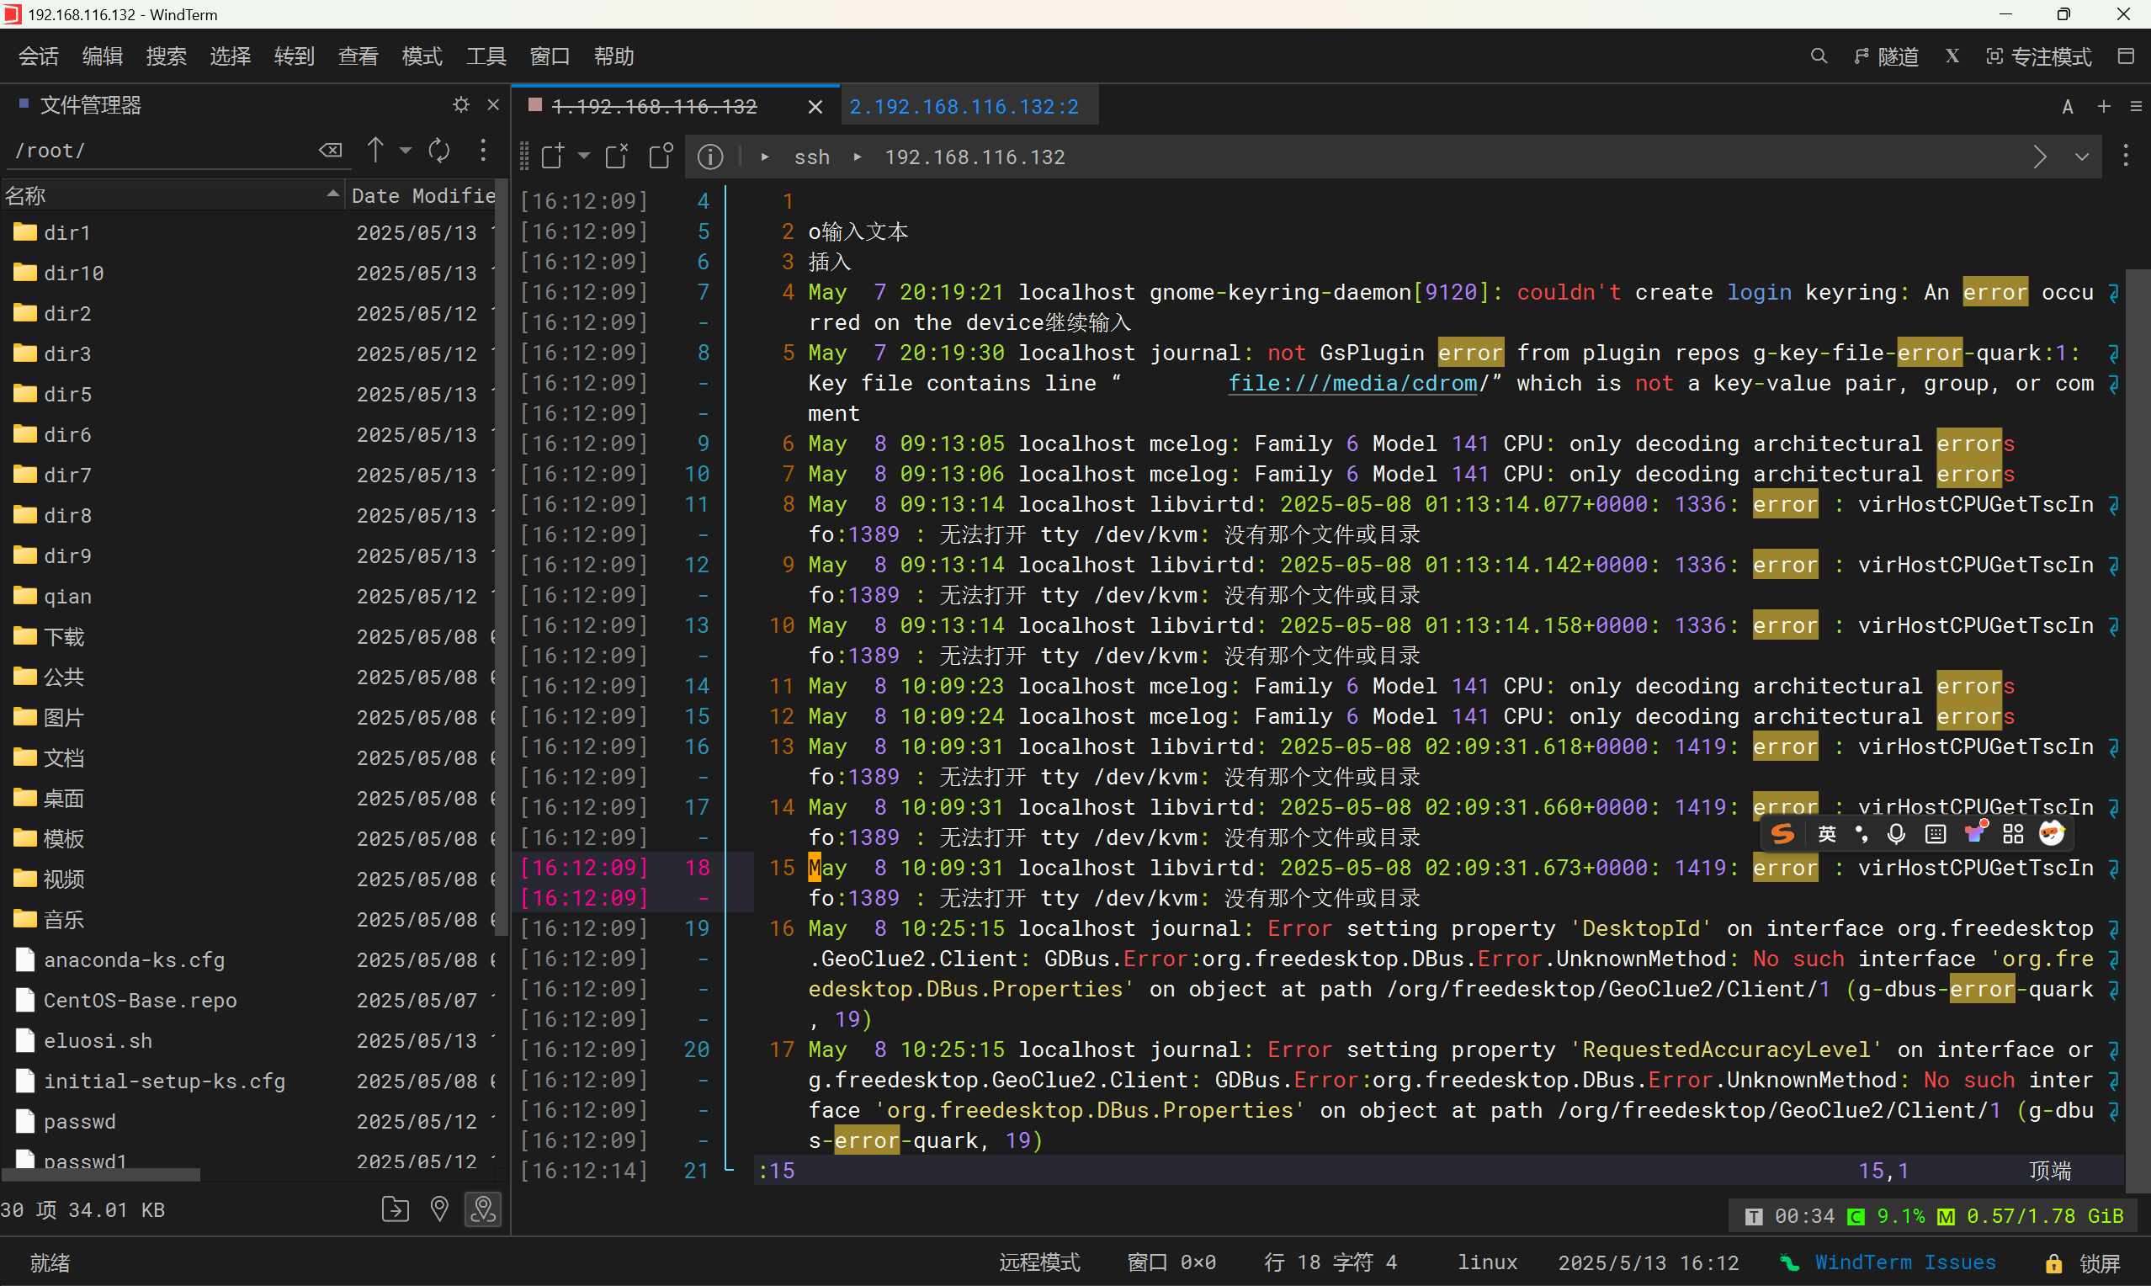Click the location pin icon in file manager

(x=439, y=1209)
